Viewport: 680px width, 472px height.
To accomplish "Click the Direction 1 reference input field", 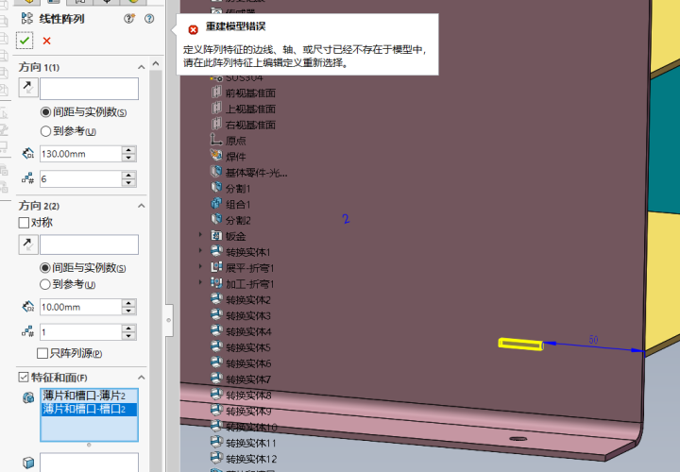I will click(x=89, y=89).
